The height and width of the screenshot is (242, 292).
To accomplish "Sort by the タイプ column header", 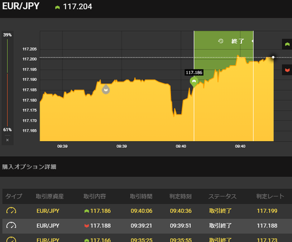I will tap(13, 196).
